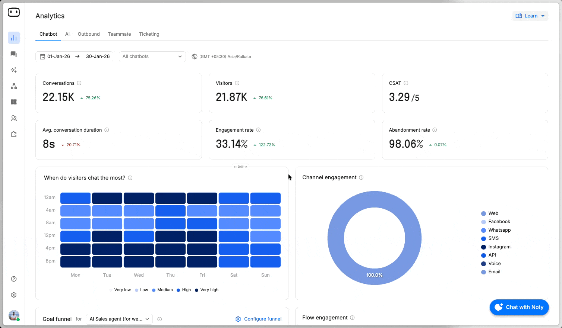This screenshot has width=562, height=328.
Task: Expand the AI Sales agent funnel dropdown
Action: click(x=119, y=319)
